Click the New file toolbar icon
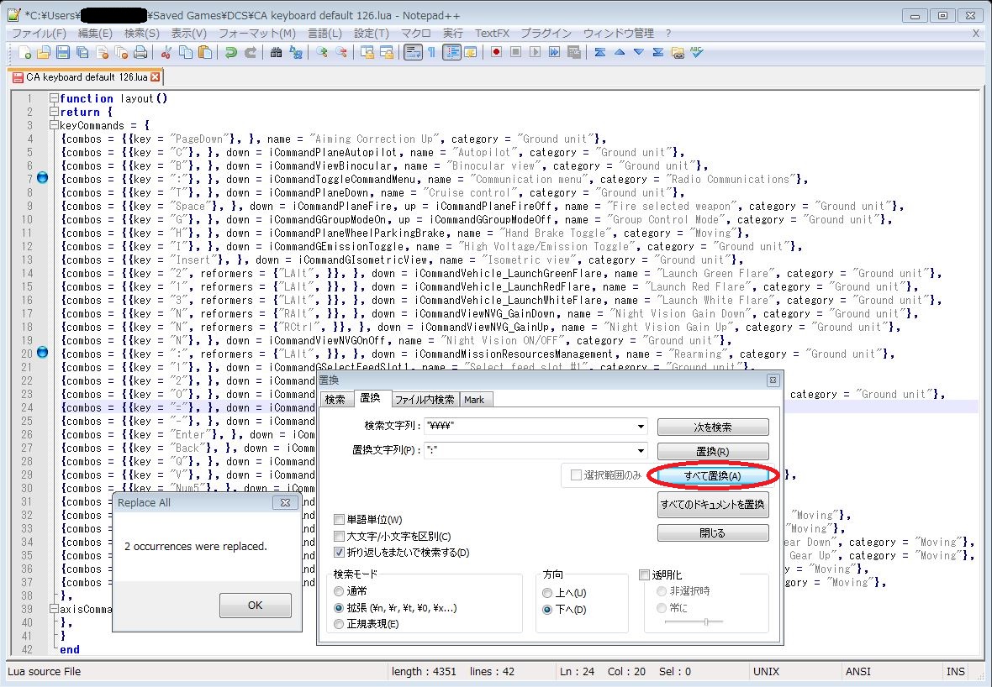This screenshot has width=992, height=687. coord(25,52)
